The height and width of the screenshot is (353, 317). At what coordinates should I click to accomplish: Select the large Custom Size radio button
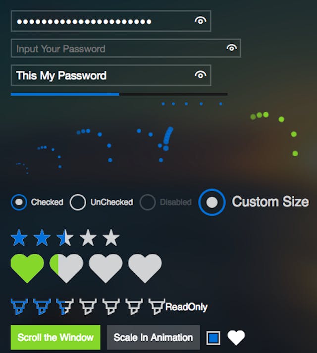(212, 202)
